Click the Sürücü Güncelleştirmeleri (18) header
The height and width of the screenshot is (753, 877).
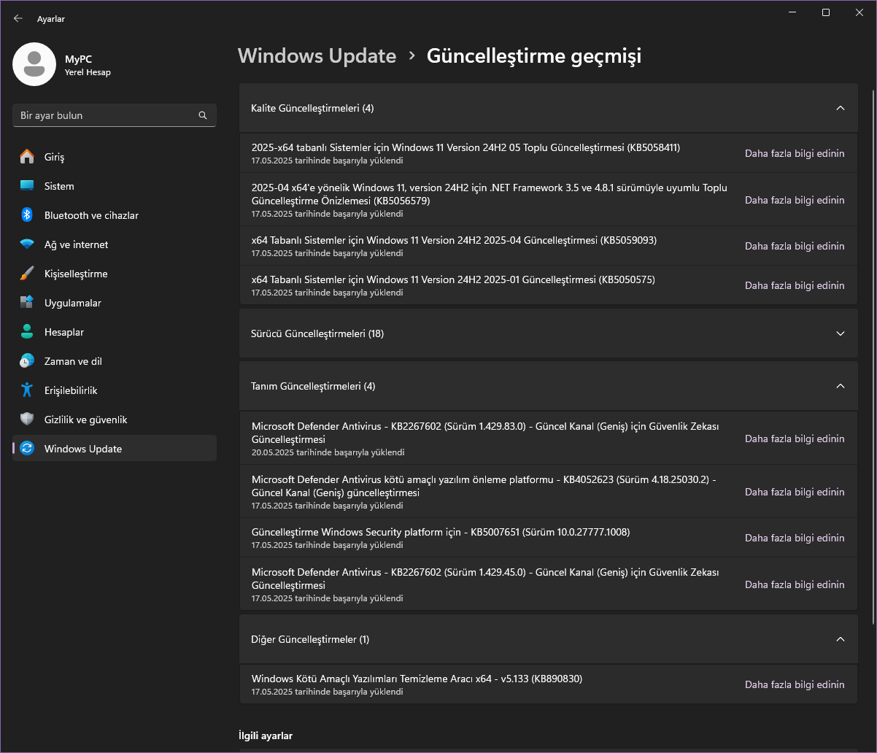pyautogui.click(x=549, y=333)
